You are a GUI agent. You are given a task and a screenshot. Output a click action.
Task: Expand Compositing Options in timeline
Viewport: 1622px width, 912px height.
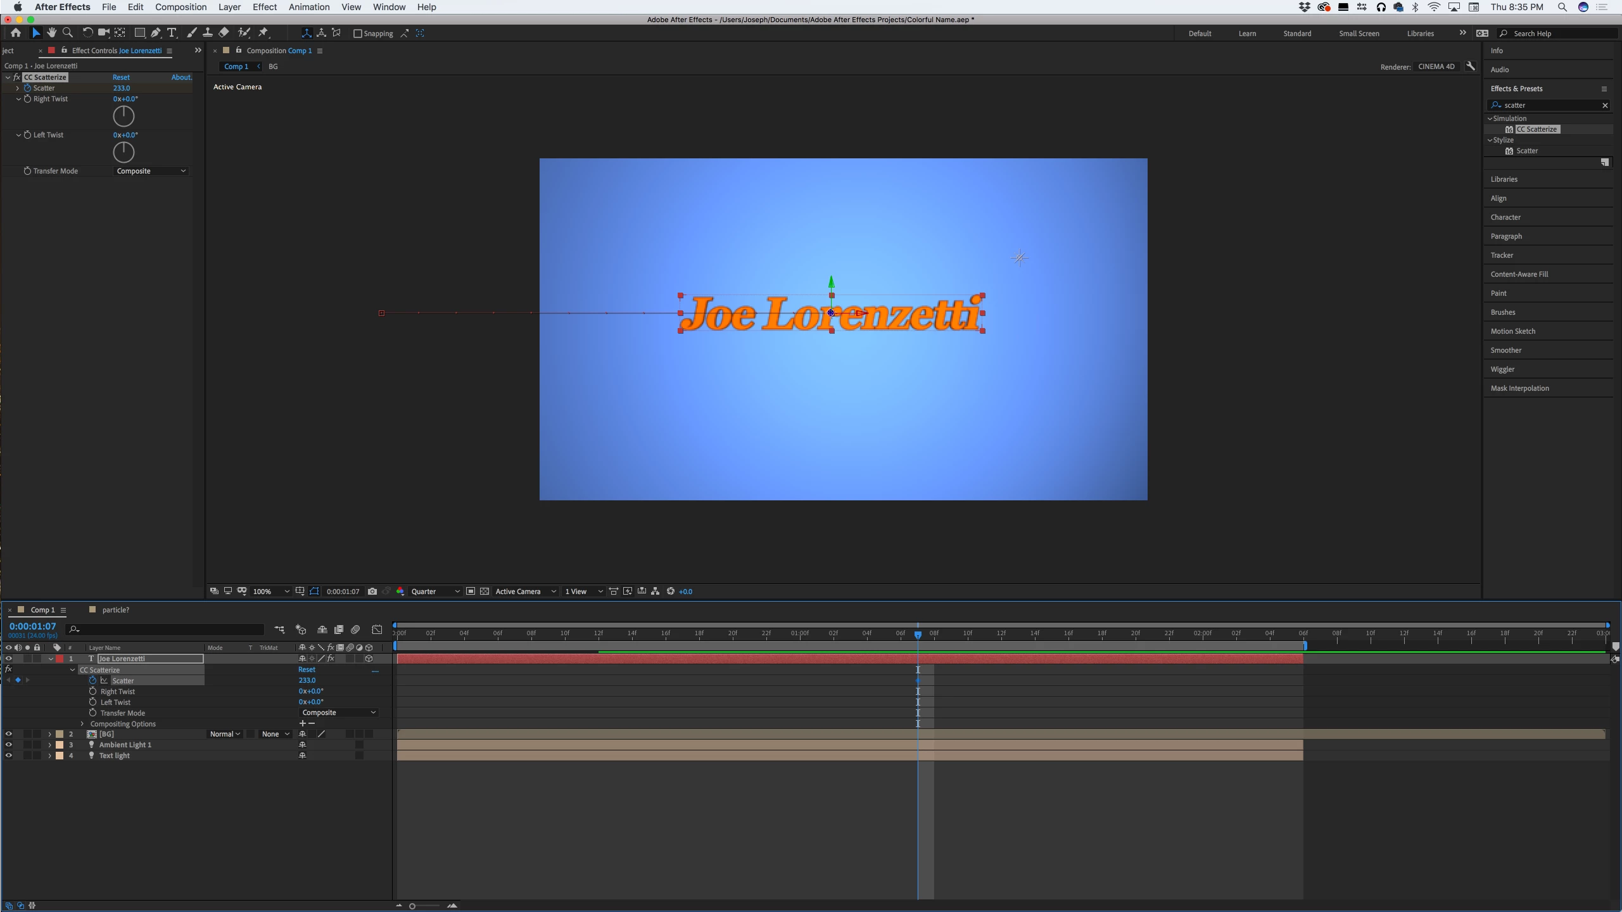click(x=82, y=724)
